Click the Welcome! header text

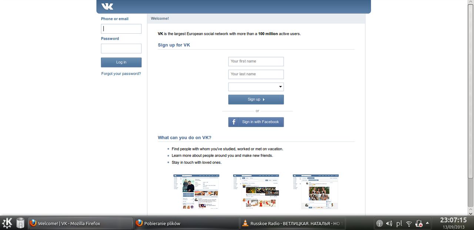tap(160, 19)
